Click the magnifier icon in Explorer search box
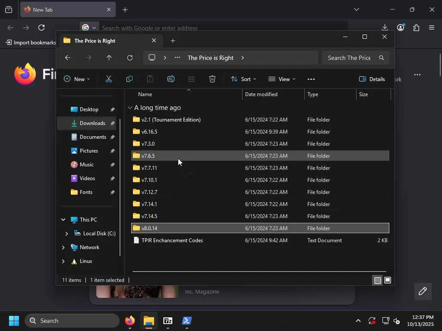 (x=382, y=58)
